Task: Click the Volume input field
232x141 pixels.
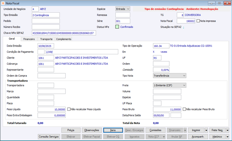Action: 167,91
